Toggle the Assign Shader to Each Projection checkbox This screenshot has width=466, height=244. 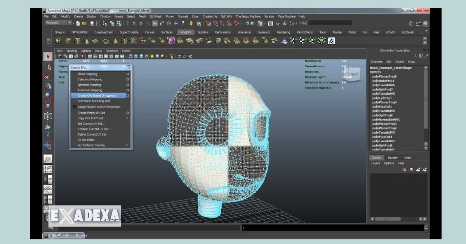pyautogui.click(x=74, y=107)
